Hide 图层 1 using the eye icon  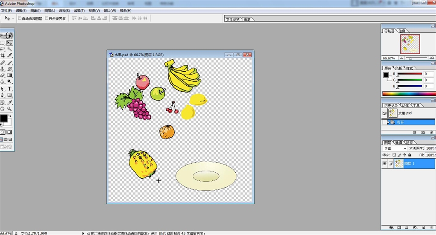384,163
